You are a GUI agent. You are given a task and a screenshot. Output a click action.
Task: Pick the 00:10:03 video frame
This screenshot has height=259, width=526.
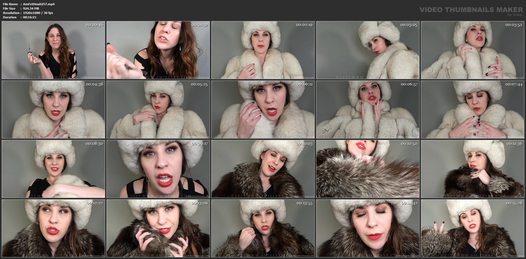coord(263,169)
